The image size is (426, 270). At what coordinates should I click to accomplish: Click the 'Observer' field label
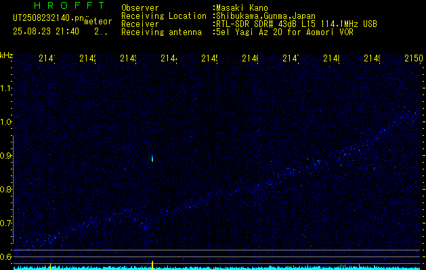pyautogui.click(x=140, y=8)
